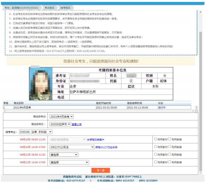Click the exam table's left scroll arrow

(4, 111)
